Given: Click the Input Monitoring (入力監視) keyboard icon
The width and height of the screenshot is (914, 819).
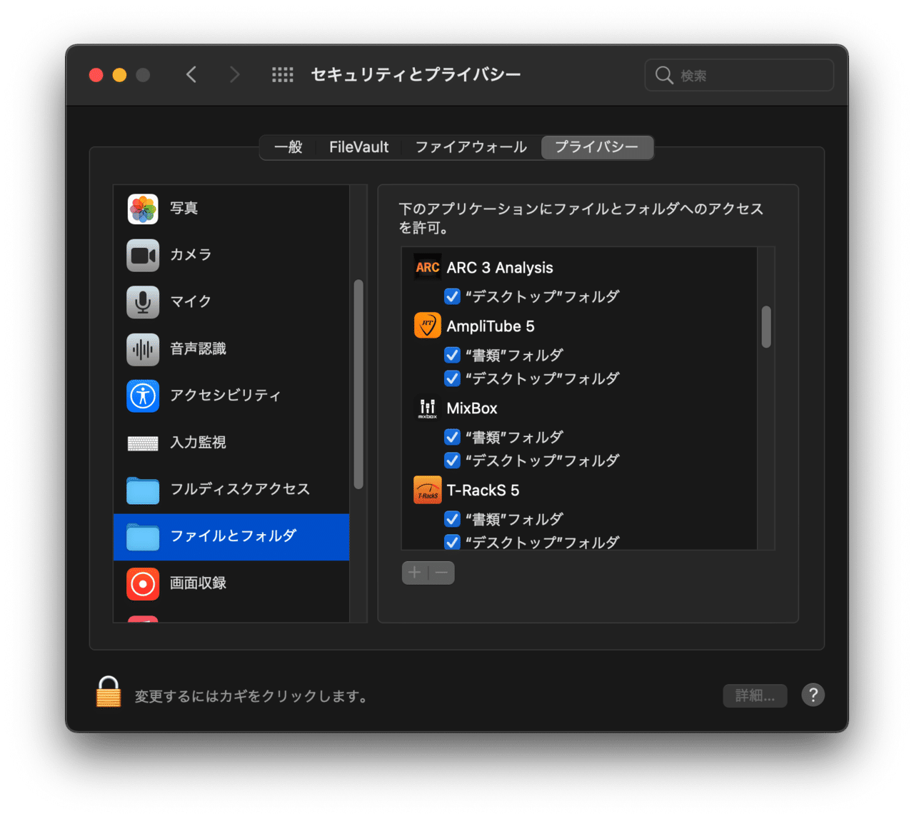Looking at the screenshot, I should tap(143, 443).
